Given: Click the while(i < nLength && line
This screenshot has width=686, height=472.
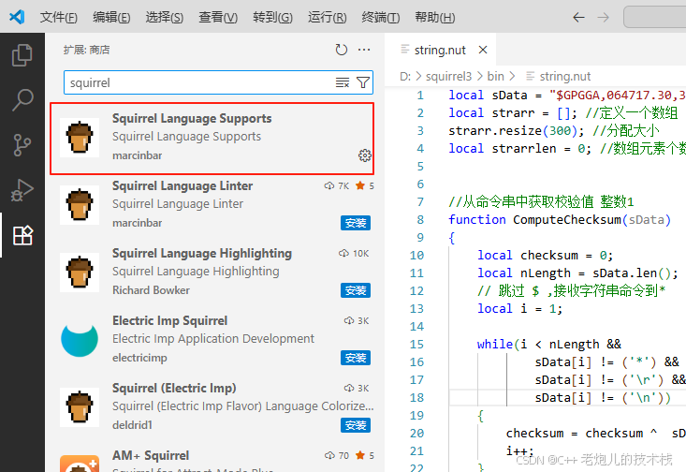Looking at the screenshot, I should click(549, 344).
